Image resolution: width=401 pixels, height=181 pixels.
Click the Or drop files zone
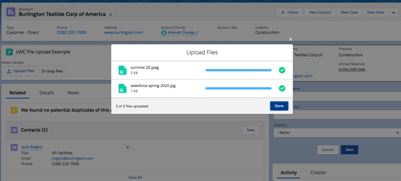click(x=52, y=71)
